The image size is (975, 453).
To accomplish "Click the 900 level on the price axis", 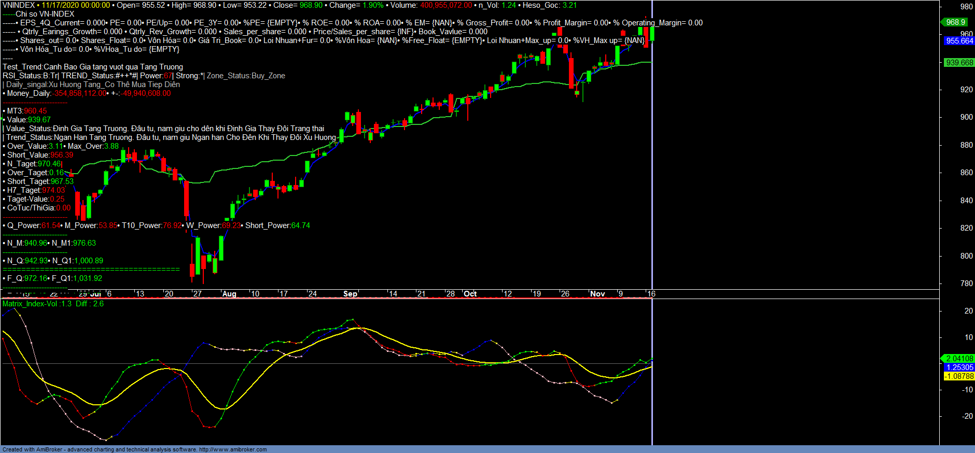I will pyautogui.click(x=966, y=117).
